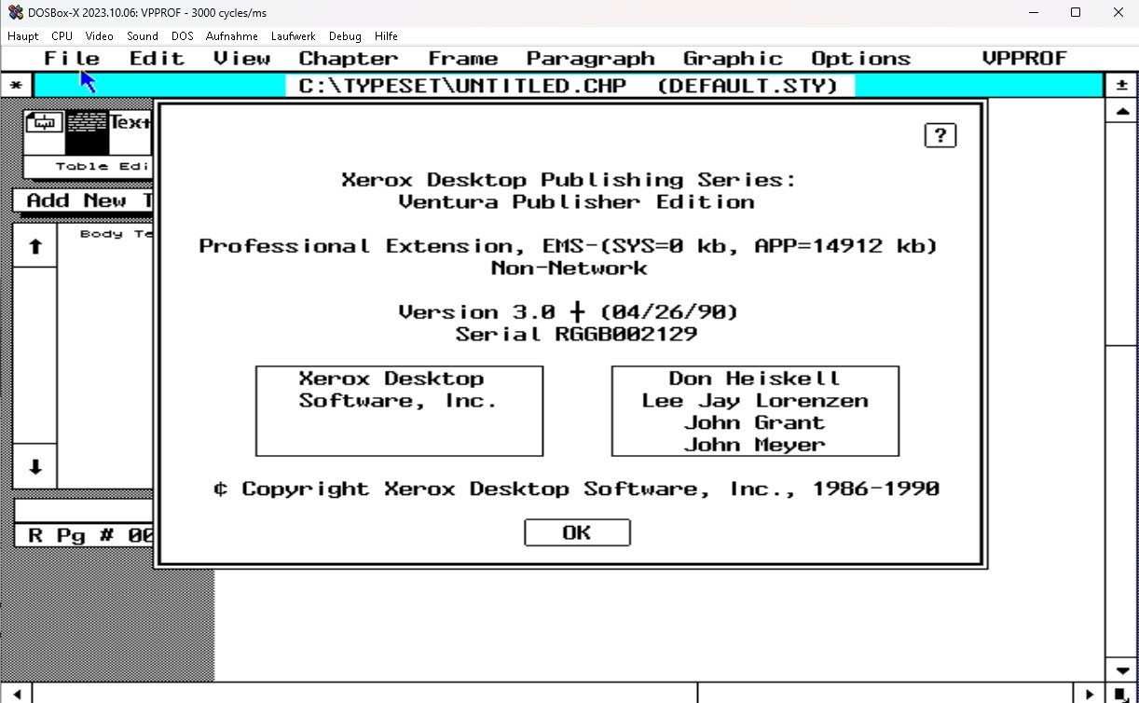This screenshot has width=1139, height=703.
Task: Open the Chapter menu
Action: [349, 58]
